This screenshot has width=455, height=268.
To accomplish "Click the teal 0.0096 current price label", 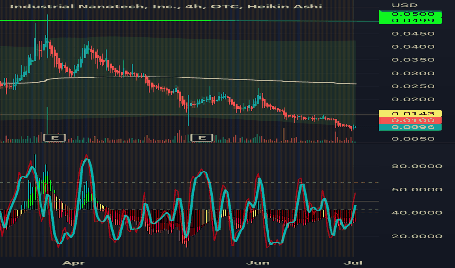I will tap(410, 127).
